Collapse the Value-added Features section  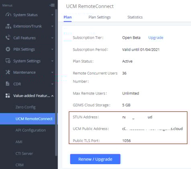coord(52,96)
